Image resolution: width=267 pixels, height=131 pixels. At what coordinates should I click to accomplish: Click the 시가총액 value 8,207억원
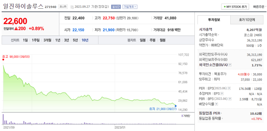tap(254, 30)
